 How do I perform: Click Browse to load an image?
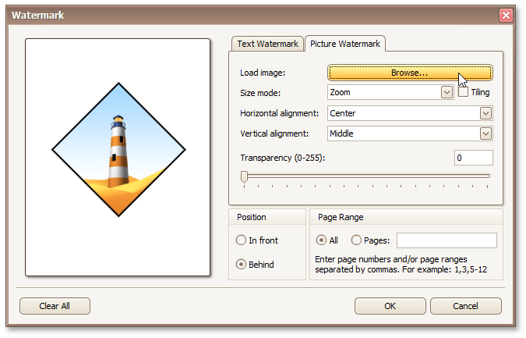[x=410, y=73]
